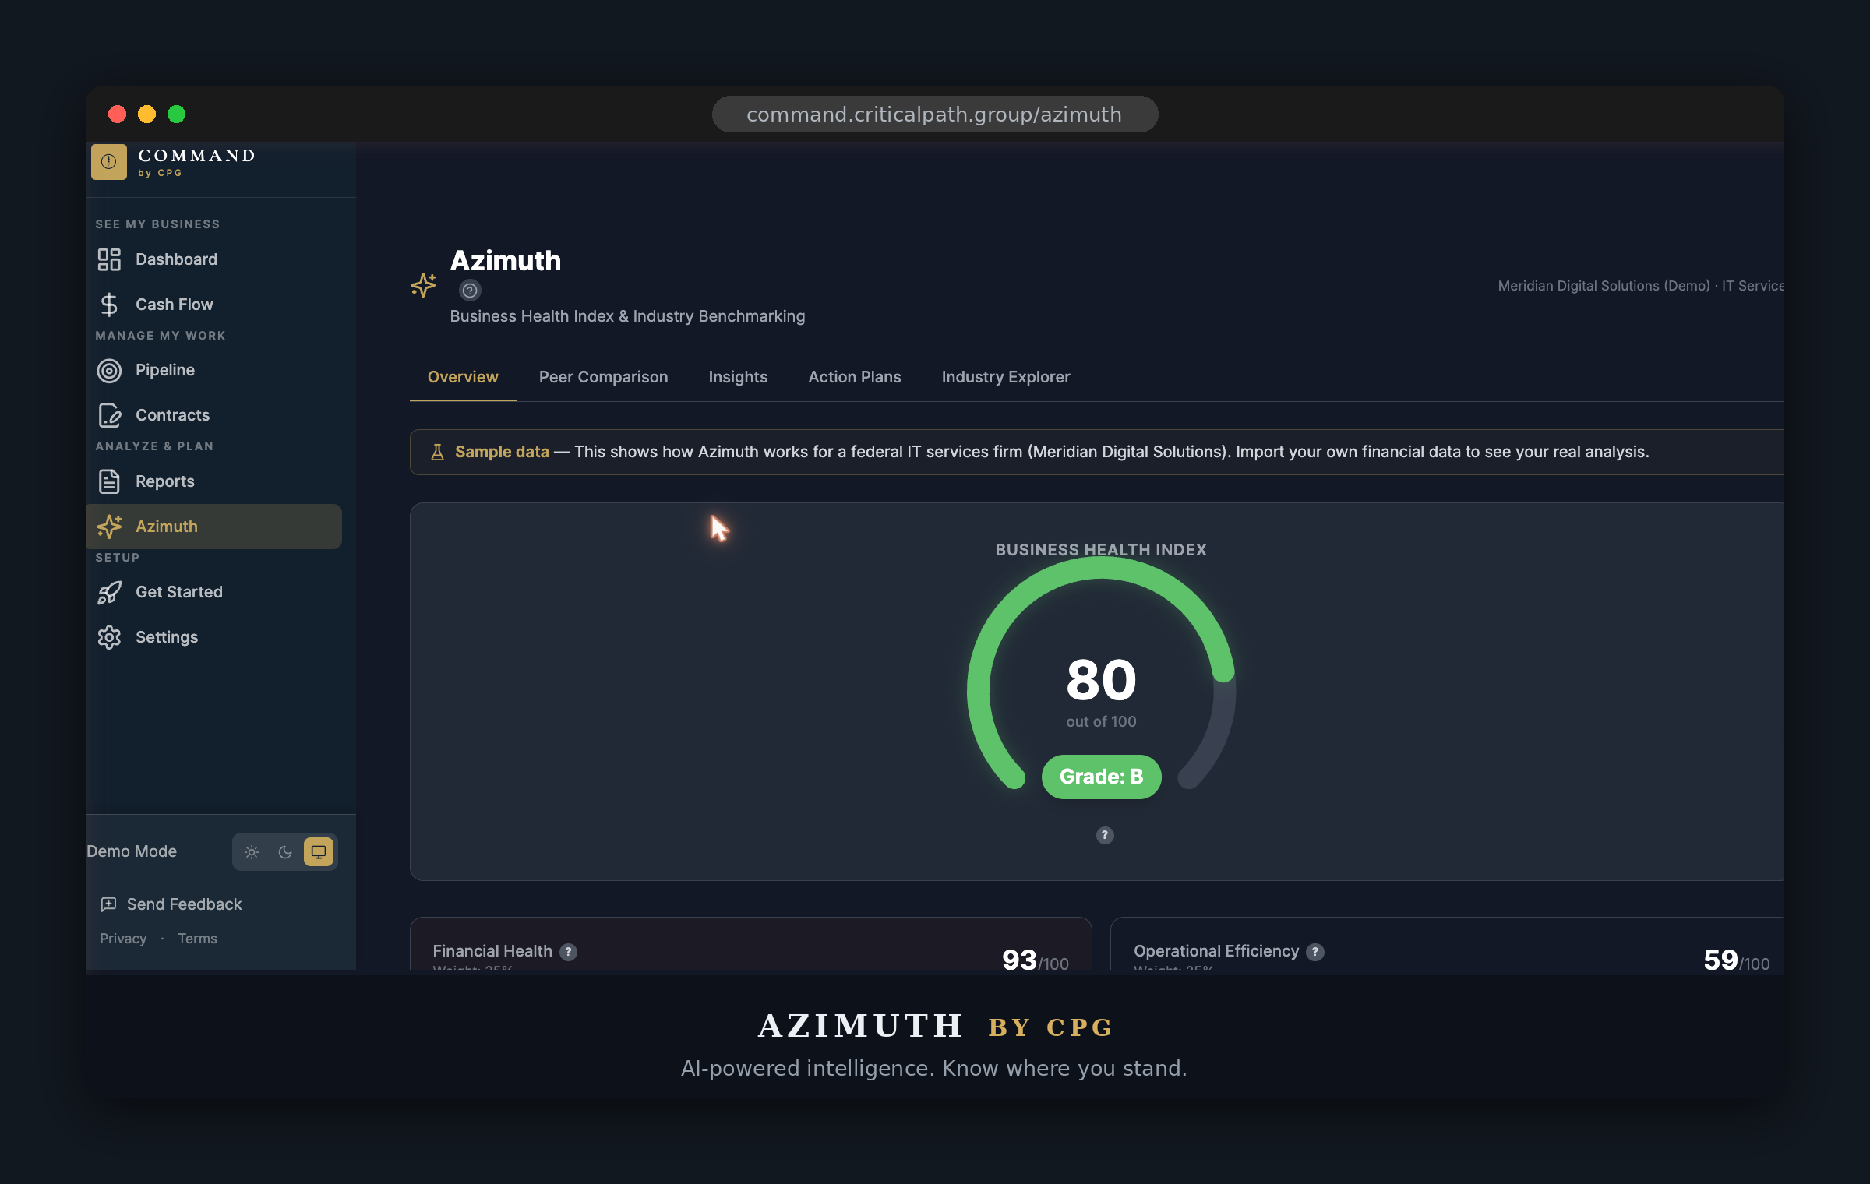Viewport: 1870px width, 1184px height.
Task: Click the Operational Efficiency help icon
Action: tap(1315, 952)
